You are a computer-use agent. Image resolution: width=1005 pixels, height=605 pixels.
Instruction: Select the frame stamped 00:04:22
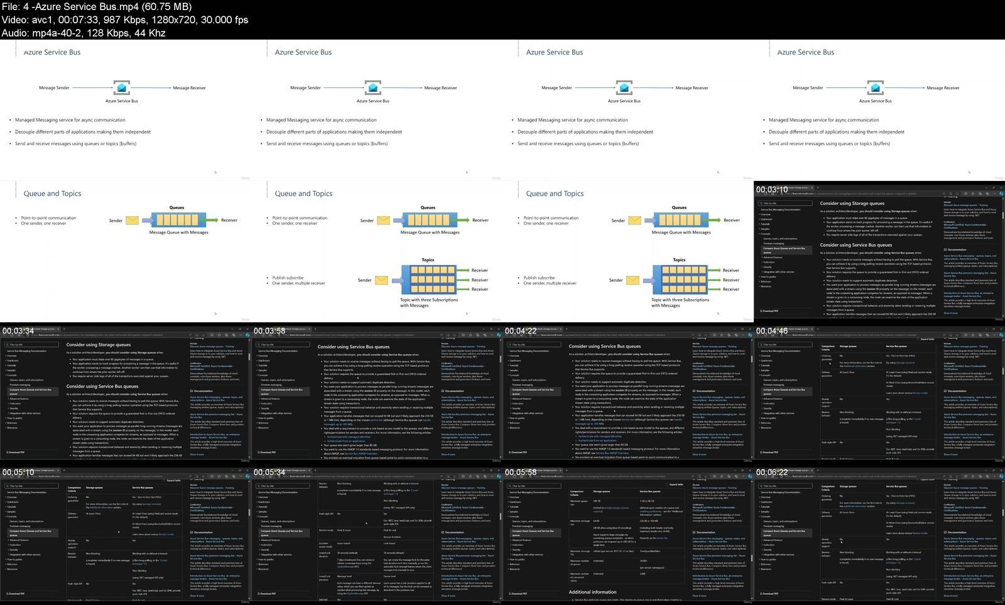coord(628,393)
